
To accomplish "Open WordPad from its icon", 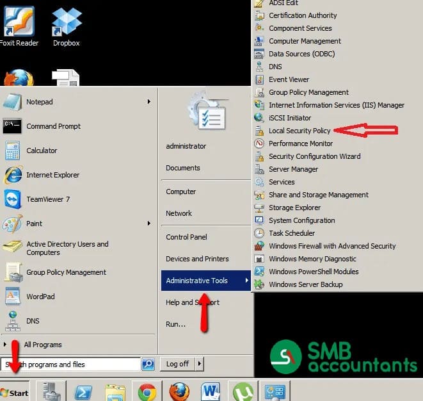I will pyautogui.click(x=12, y=296).
